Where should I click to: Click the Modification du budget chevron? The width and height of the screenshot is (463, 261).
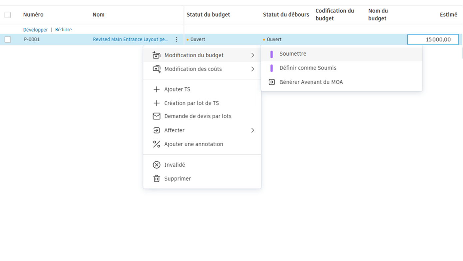pyautogui.click(x=252, y=55)
